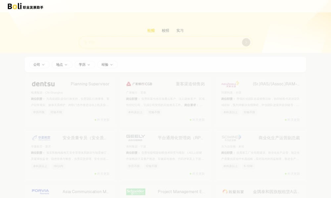Screen dimensions: 331x198
Task: Open the 商业化生产运营副总裁 job listing
Action: point(279,138)
